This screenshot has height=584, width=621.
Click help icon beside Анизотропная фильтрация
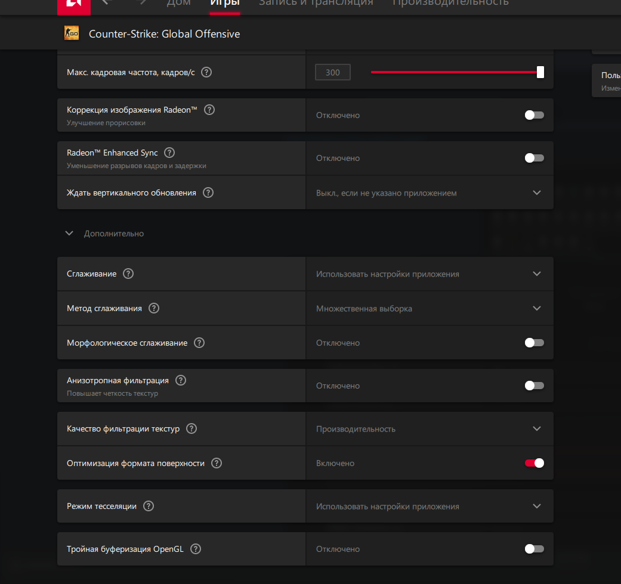pyautogui.click(x=181, y=380)
